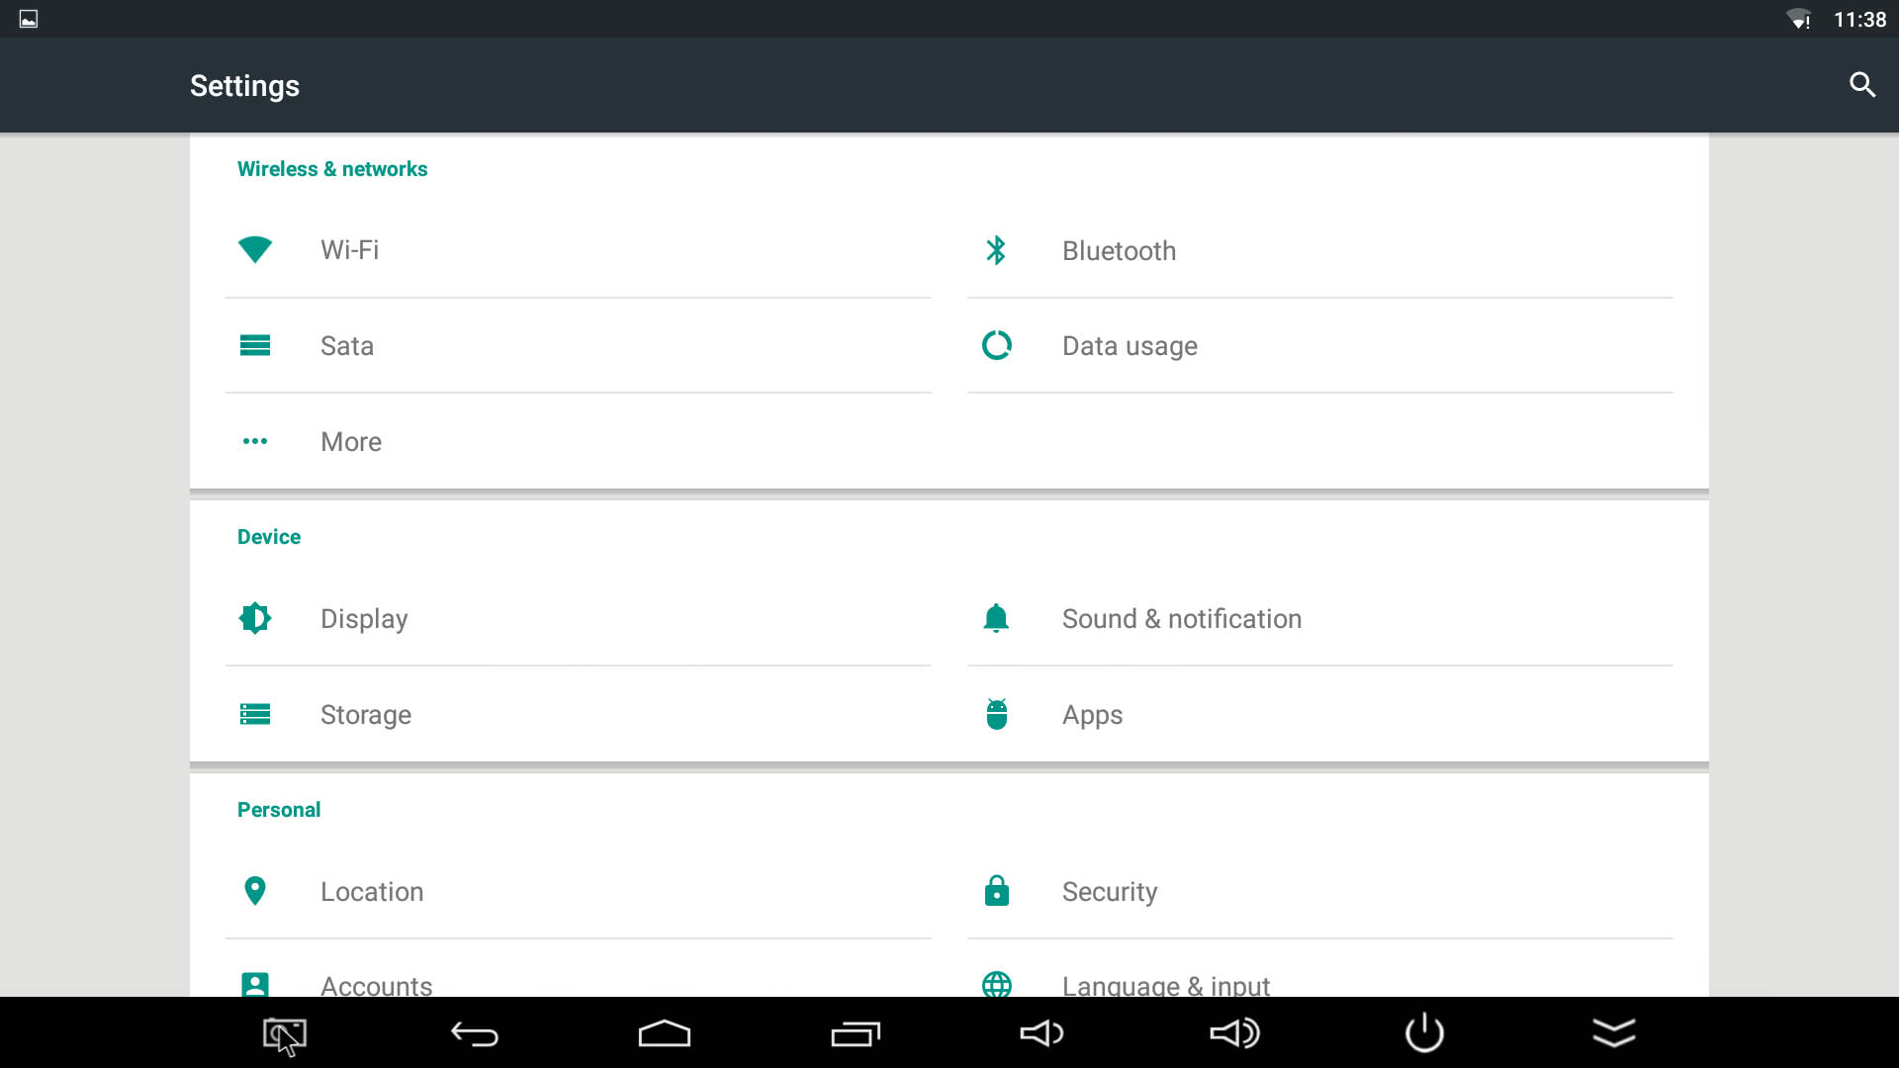The image size is (1899, 1068).
Task: Click the Accounts person icon
Action: pos(255,984)
